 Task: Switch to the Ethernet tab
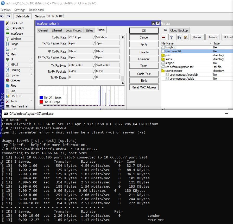click(57, 30)
